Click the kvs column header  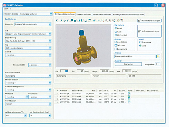point(91,91)
